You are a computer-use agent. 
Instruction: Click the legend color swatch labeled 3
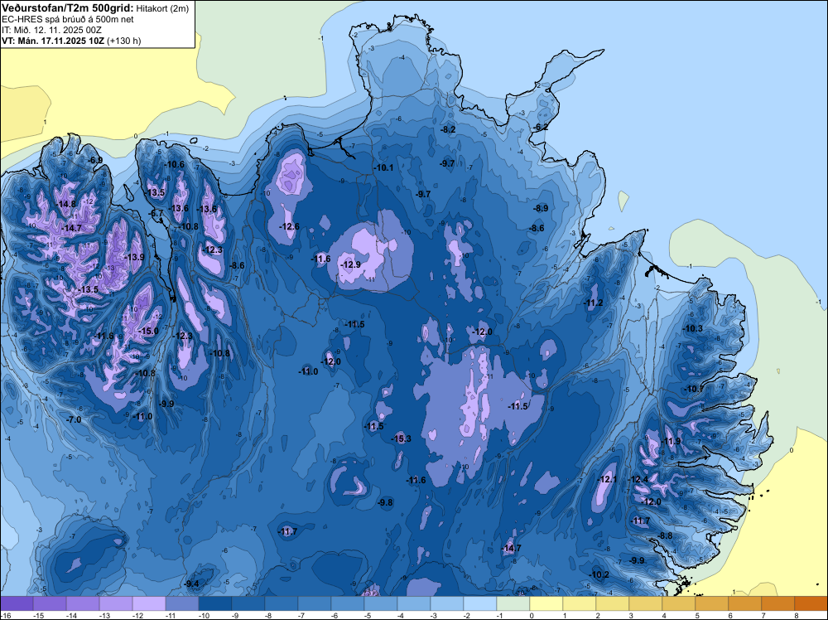coord(646,603)
